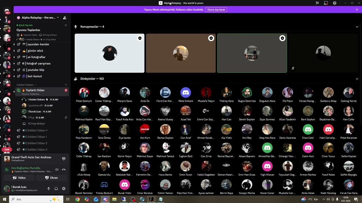Click listener Polat Gokturk avatar
This screenshot has width=362, height=203.
tap(84, 92)
